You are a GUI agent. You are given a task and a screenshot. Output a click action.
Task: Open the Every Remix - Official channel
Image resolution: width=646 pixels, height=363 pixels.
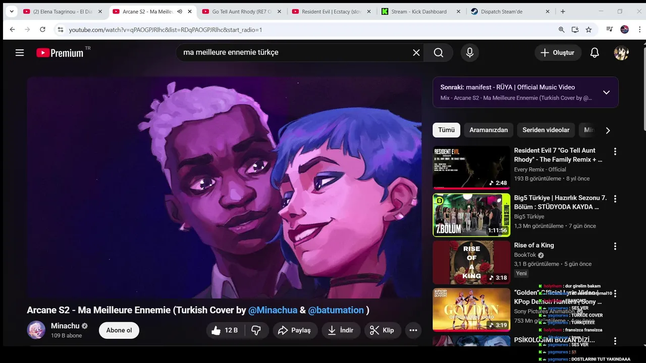(x=540, y=169)
